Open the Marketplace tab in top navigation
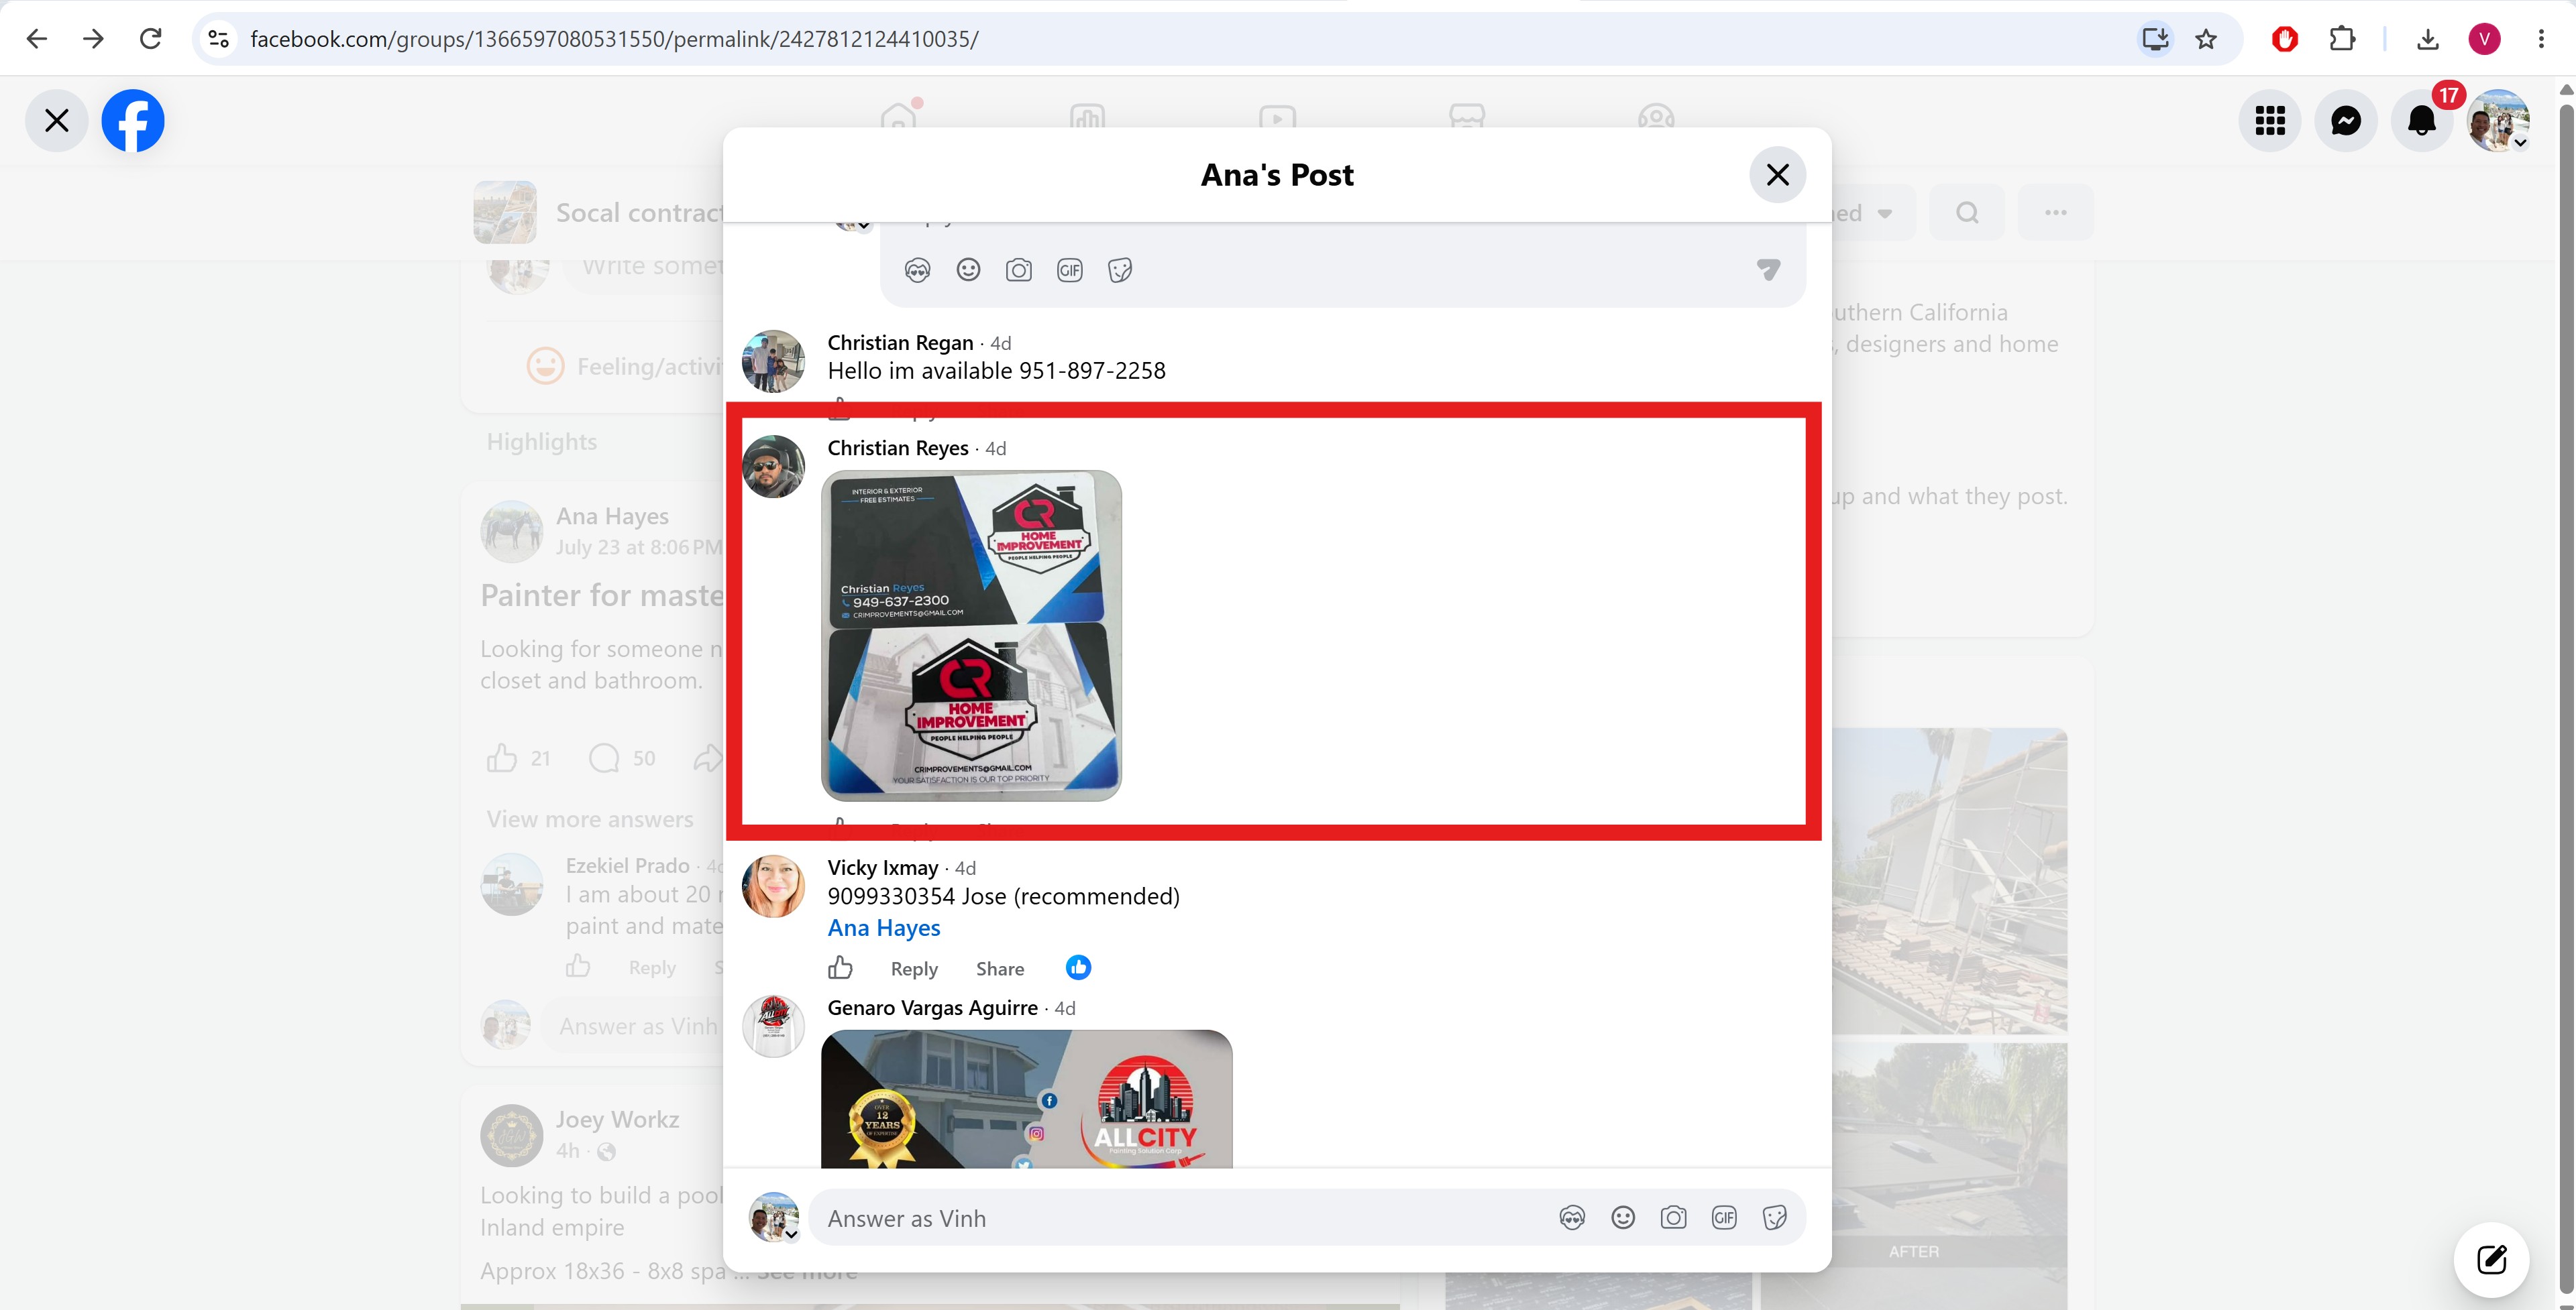Viewport: 2576px width, 1310px height. coord(1467,117)
